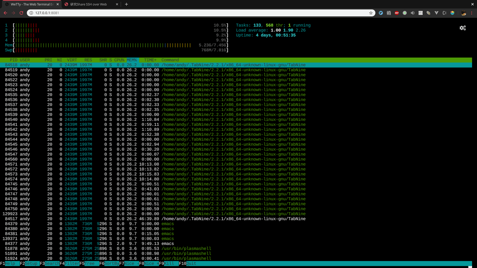
Task: Select process row with PID 139371
Action: (x=236, y=239)
